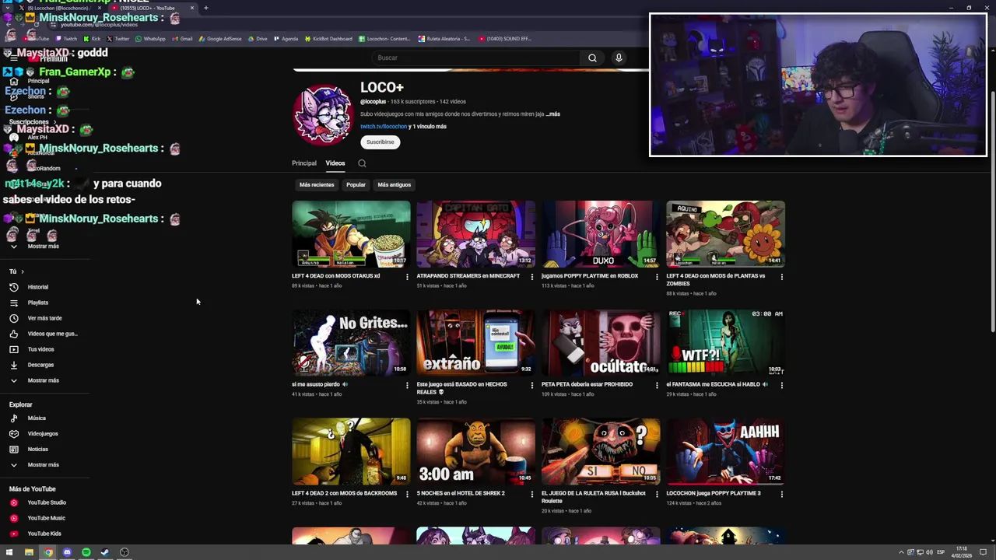
Task: Open options menu for 'jugamos POPPY PLAYTIME en ROBLOX'
Action: [x=657, y=277]
